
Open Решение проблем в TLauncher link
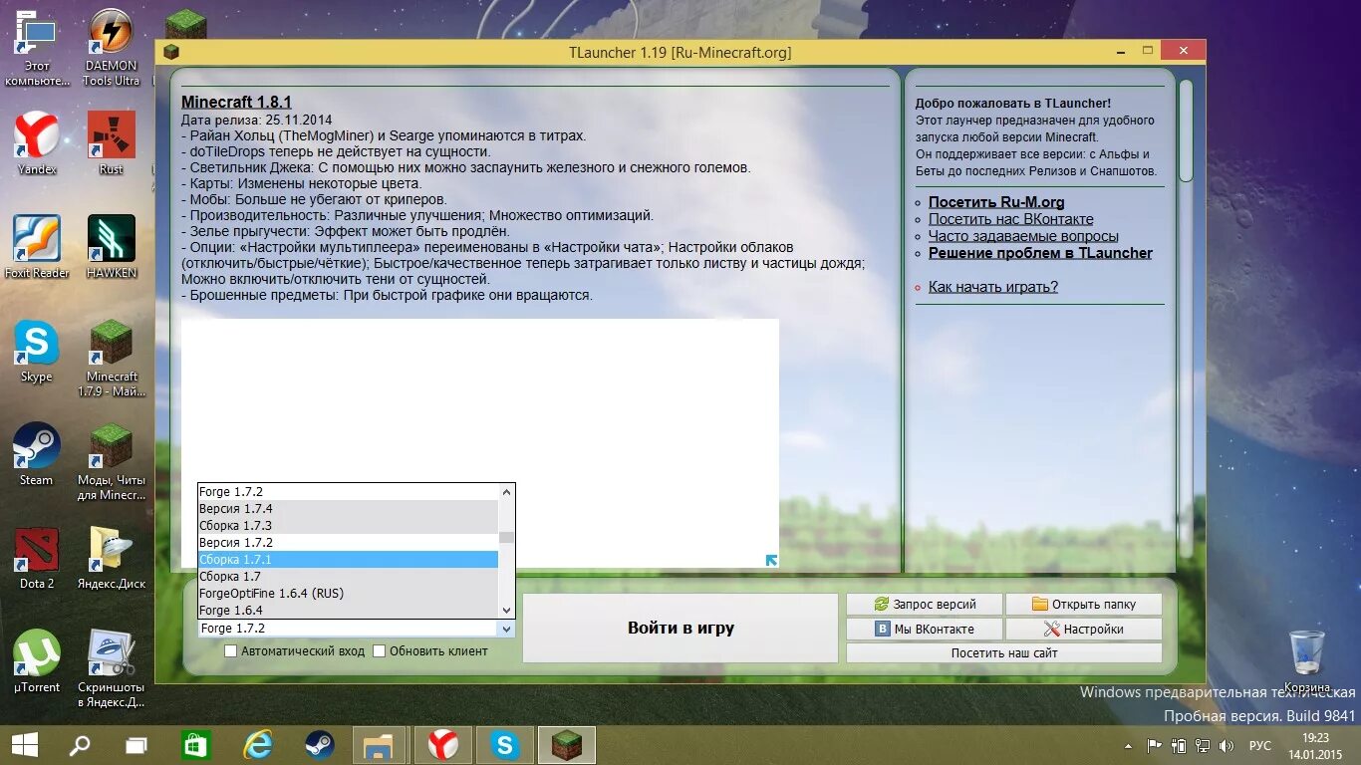[x=1040, y=253]
